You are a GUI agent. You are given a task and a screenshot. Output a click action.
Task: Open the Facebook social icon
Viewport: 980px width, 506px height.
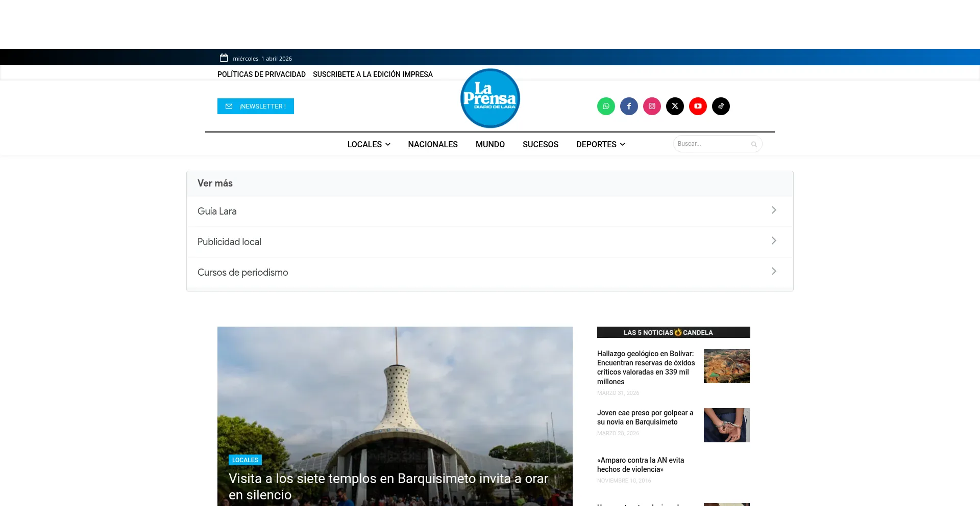click(629, 106)
